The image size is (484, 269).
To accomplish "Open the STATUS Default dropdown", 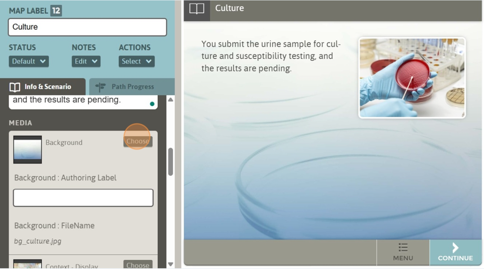I will pos(29,61).
